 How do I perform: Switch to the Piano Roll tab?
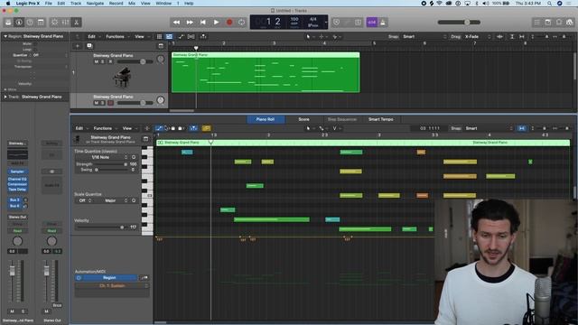[266, 119]
